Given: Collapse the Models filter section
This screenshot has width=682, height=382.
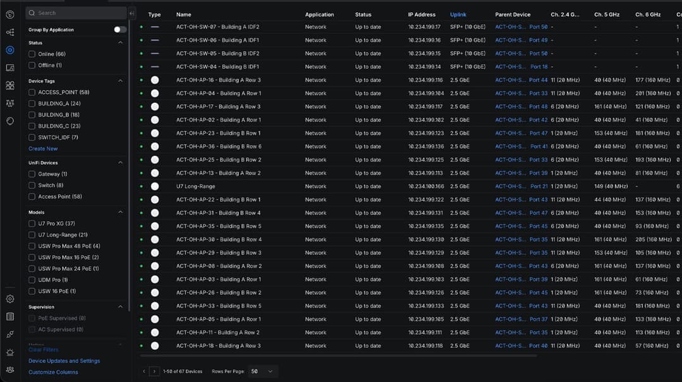Looking at the screenshot, I should [x=121, y=212].
